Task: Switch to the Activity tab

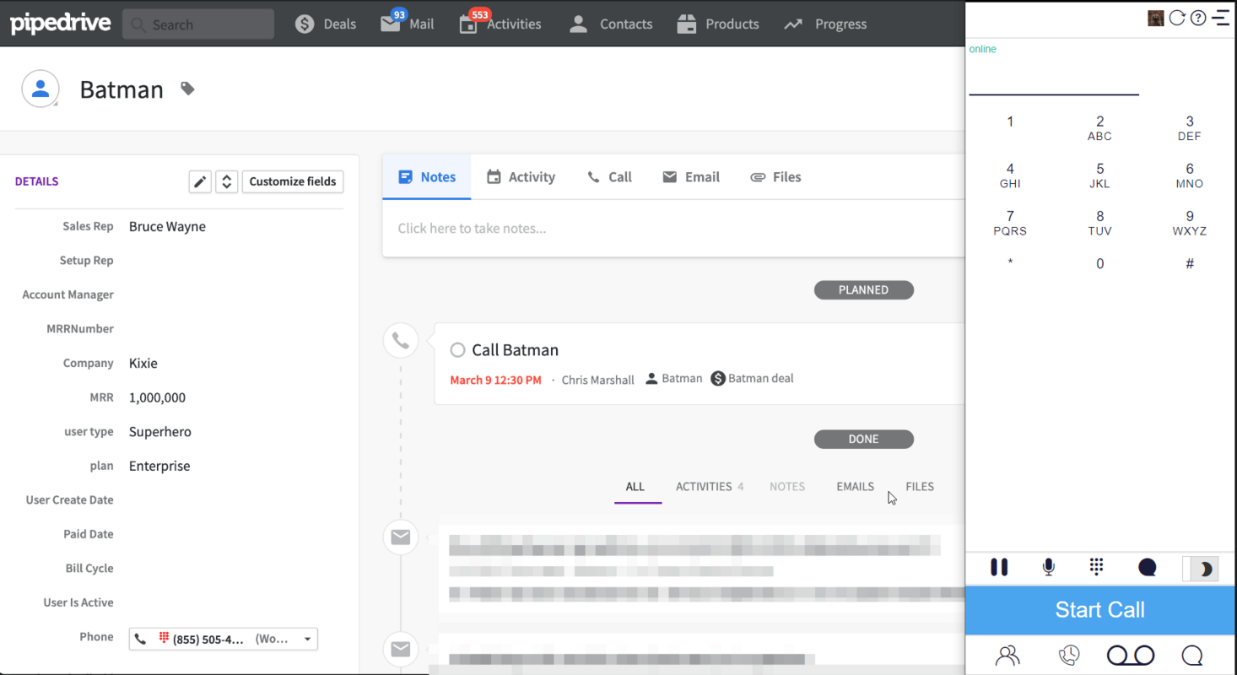Action: pos(521,176)
